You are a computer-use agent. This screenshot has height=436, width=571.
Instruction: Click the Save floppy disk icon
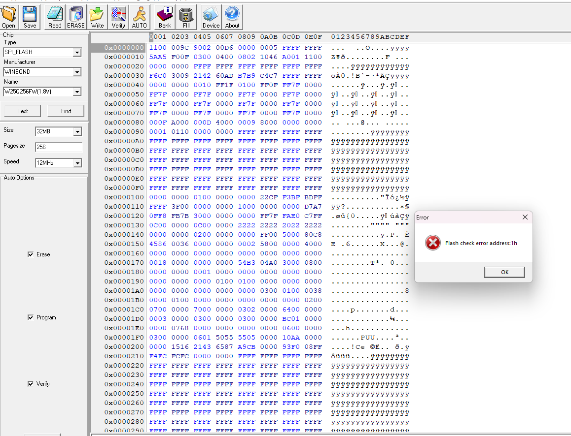pyautogui.click(x=30, y=17)
